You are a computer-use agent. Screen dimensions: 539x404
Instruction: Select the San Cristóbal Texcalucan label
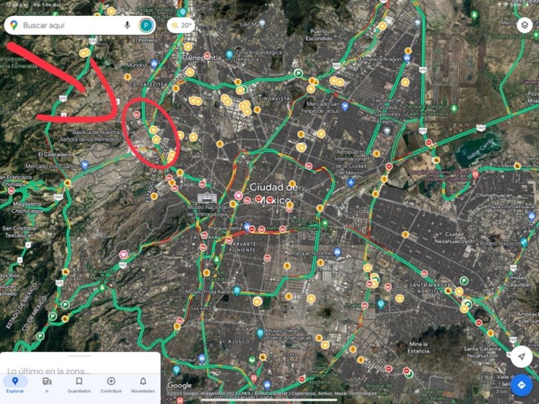19,231
